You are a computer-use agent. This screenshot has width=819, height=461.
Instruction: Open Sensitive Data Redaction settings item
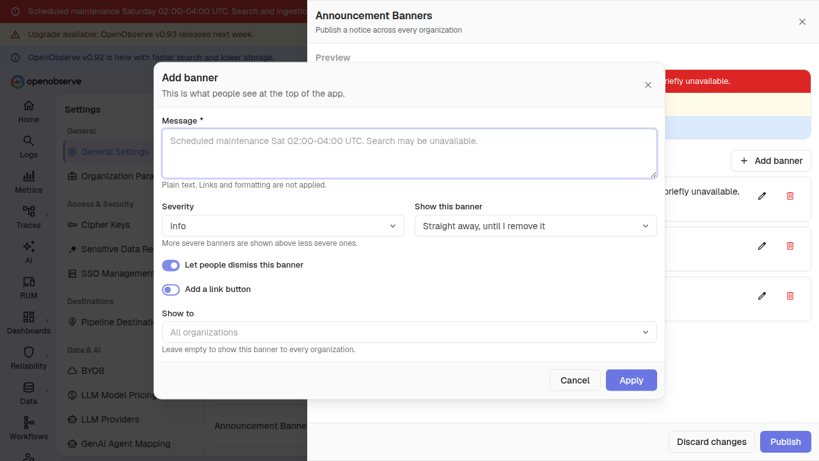(x=109, y=249)
